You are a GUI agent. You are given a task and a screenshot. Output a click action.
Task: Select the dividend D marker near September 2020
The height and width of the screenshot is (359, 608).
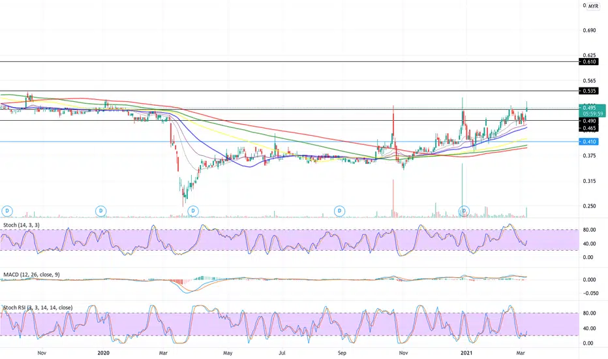tap(340, 211)
